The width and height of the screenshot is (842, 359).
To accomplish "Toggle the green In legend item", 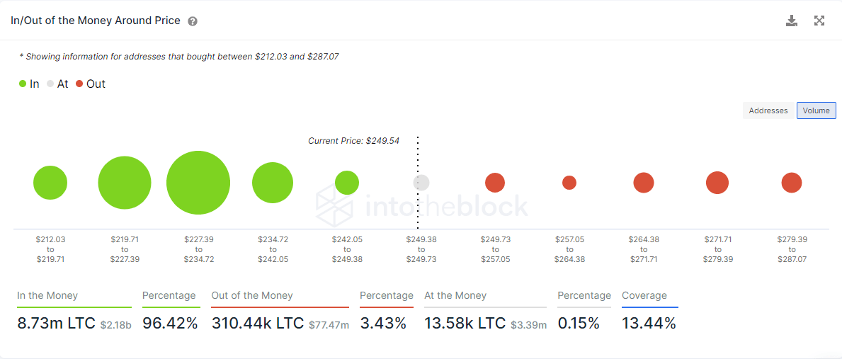I will click(x=29, y=84).
